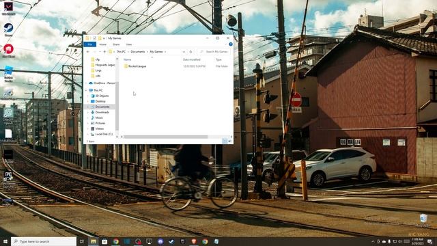437x246 pixels.
Task: Show hidden tray icons
Action: [373, 241]
